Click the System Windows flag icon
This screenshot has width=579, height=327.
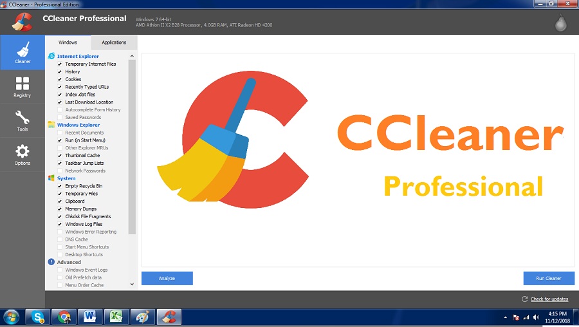51,178
